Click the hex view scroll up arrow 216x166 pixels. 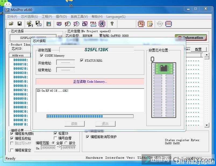[207, 55]
